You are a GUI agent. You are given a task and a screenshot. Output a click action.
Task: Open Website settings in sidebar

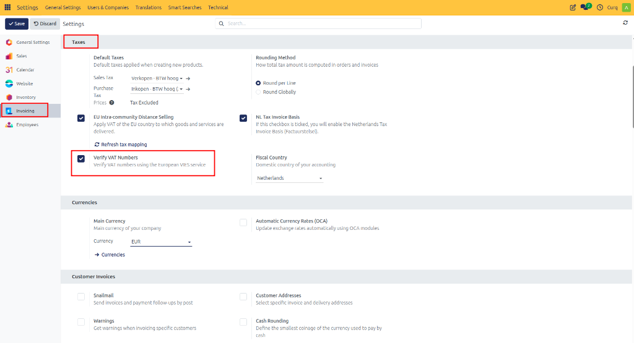24,83
